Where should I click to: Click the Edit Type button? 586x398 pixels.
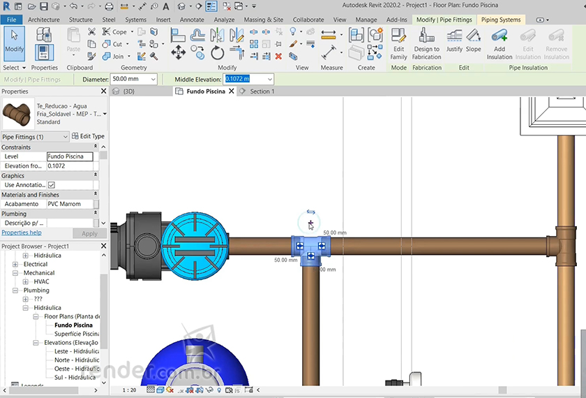(x=88, y=136)
